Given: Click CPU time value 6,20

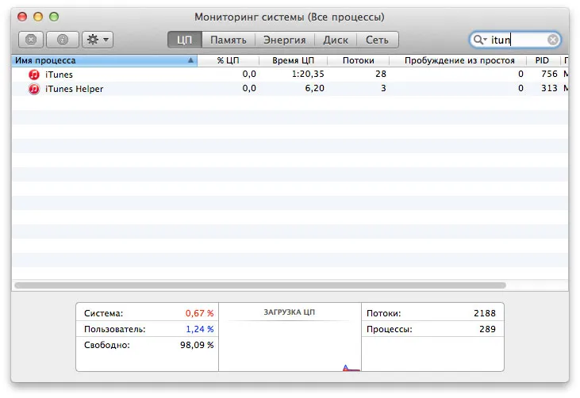Looking at the screenshot, I should [314, 88].
